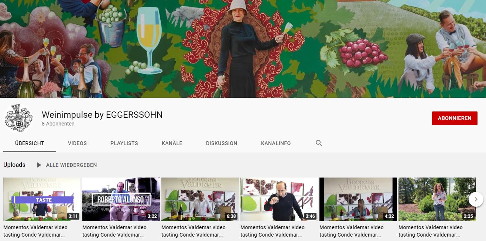Open the Playlists tab
The width and height of the screenshot is (486, 241).
tap(124, 143)
